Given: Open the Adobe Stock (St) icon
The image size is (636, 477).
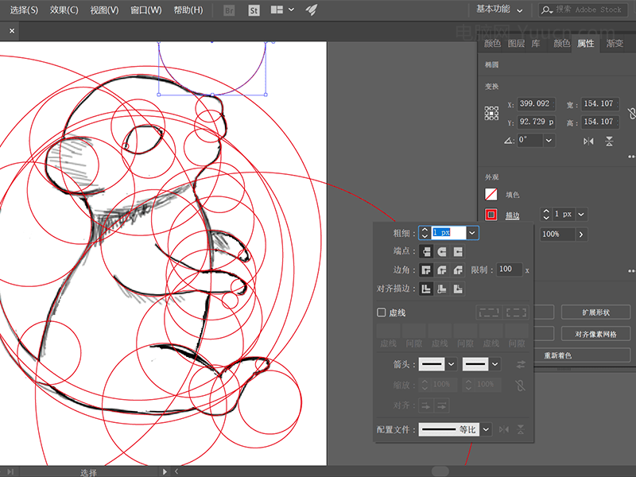Looking at the screenshot, I should click(x=254, y=10).
